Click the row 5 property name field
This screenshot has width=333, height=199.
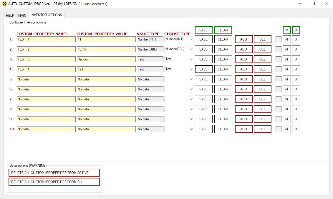(46, 79)
